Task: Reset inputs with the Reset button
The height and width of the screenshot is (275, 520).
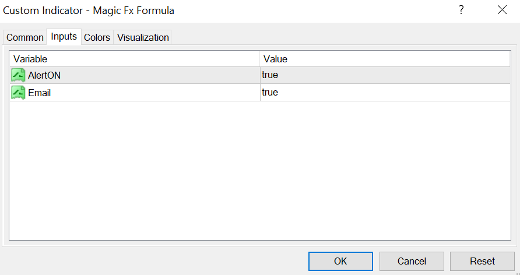Action: (482, 261)
